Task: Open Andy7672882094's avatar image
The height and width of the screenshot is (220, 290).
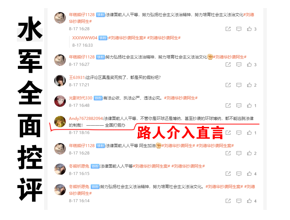Action: [x=60, y=122]
